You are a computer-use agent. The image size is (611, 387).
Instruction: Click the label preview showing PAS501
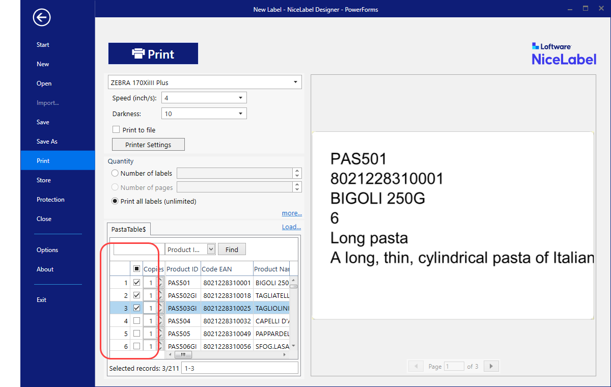click(x=453, y=226)
